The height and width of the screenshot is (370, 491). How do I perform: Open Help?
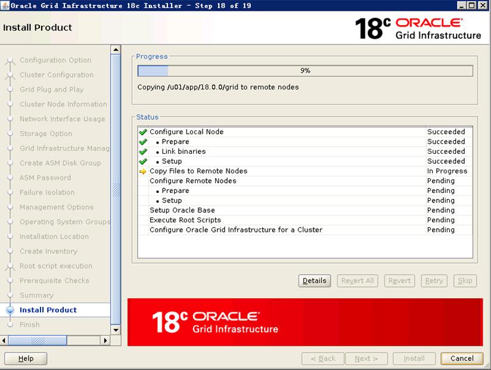tap(26, 359)
